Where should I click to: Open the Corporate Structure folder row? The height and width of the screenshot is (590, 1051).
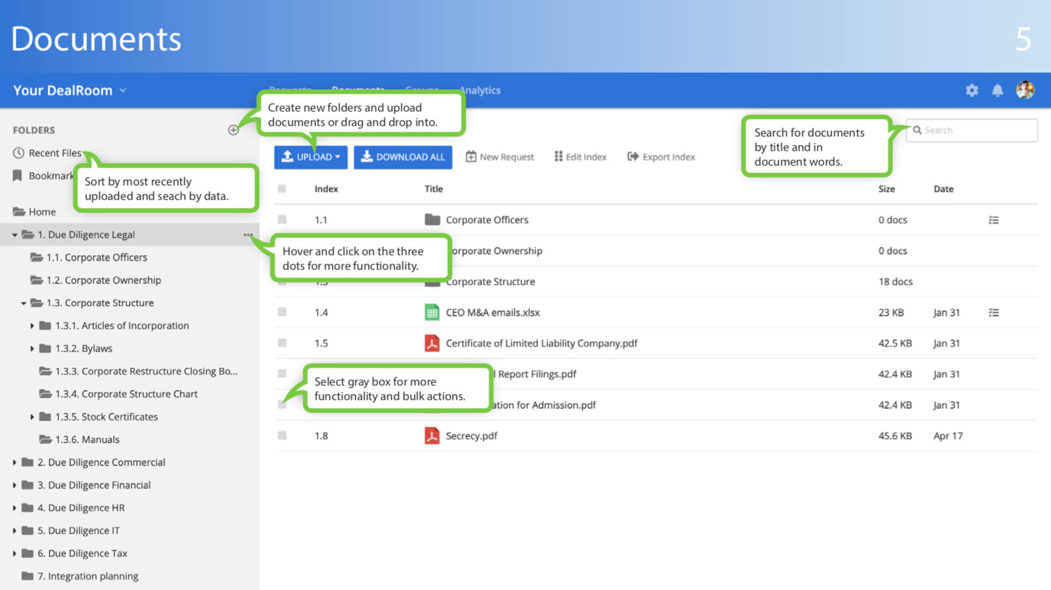(x=656, y=282)
